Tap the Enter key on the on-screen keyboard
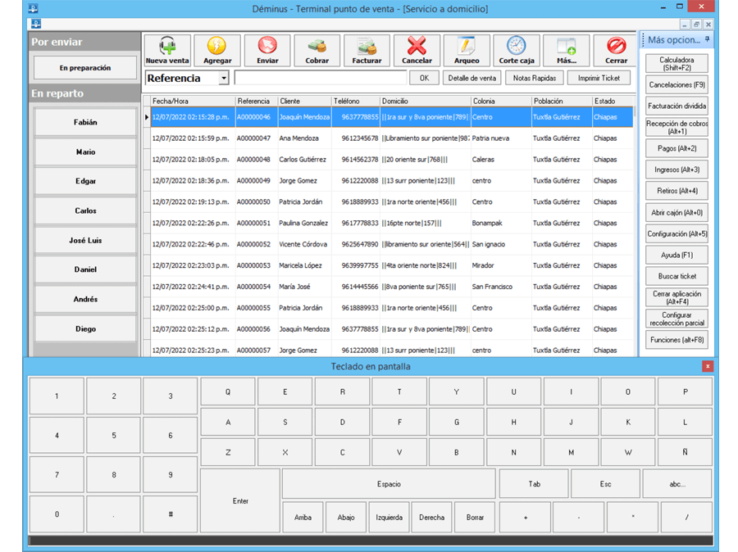This screenshot has height=552, width=738. point(240,500)
